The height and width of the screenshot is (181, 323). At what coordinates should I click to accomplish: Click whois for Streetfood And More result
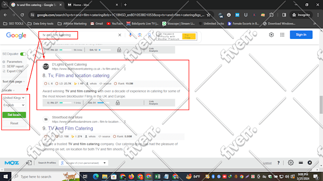pyautogui.click(x=90, y=136)
